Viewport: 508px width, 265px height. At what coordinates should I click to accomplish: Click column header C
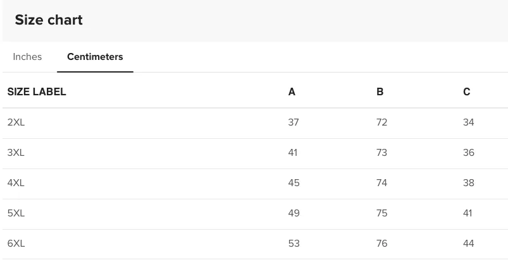coord(466,91)
